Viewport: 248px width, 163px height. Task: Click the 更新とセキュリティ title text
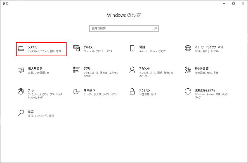click(x=205, y=90)
